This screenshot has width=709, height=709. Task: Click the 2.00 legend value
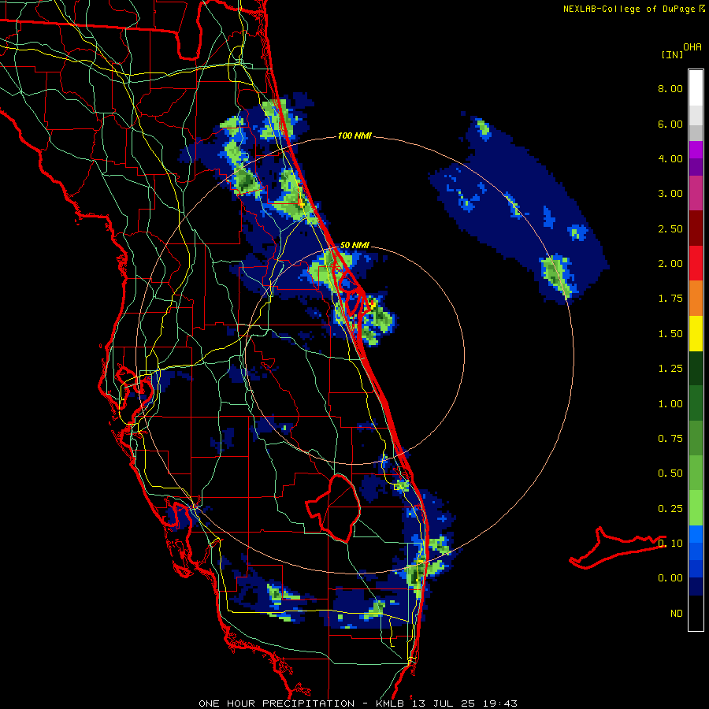670,264
